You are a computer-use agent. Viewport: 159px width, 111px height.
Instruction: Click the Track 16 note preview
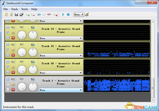117,67
